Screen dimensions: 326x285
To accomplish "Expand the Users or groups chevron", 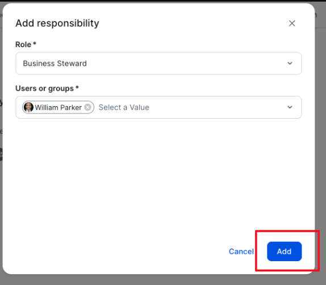I will point(290,107).
